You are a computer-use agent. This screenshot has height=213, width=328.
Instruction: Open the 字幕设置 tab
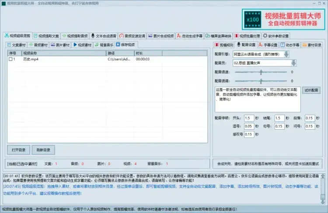click(x=268, y=45)
